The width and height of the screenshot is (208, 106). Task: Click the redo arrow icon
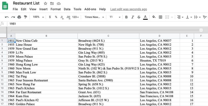13,17
